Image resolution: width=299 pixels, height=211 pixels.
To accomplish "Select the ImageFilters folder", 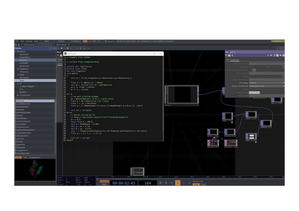I will click(25, 57).
